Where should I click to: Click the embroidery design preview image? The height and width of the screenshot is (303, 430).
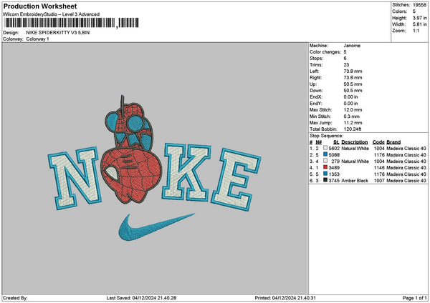[154, 168]
